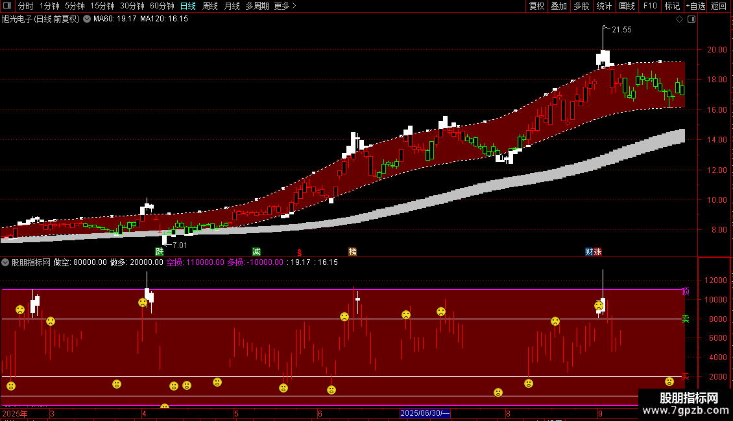This screenshot has height=421, width=733.
Task: Add stock via +自选 button
Action: (695, 6)
